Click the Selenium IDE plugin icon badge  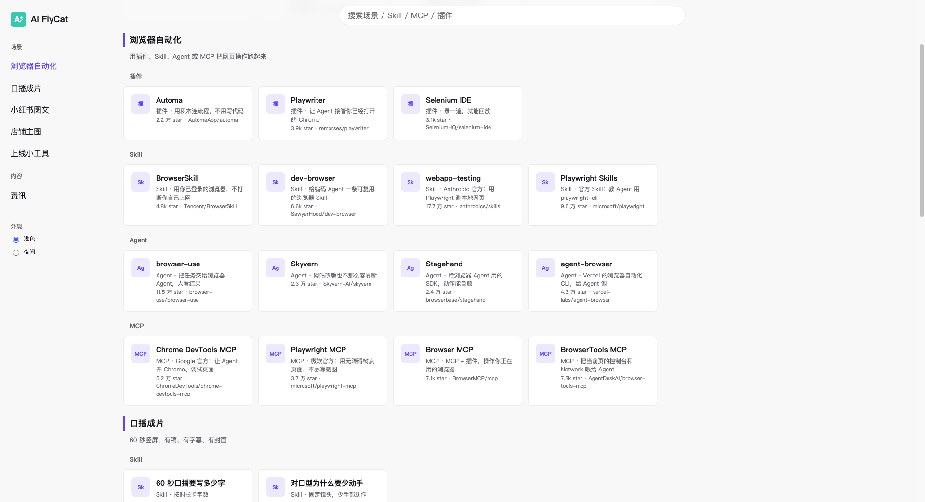tap(410, 104)
